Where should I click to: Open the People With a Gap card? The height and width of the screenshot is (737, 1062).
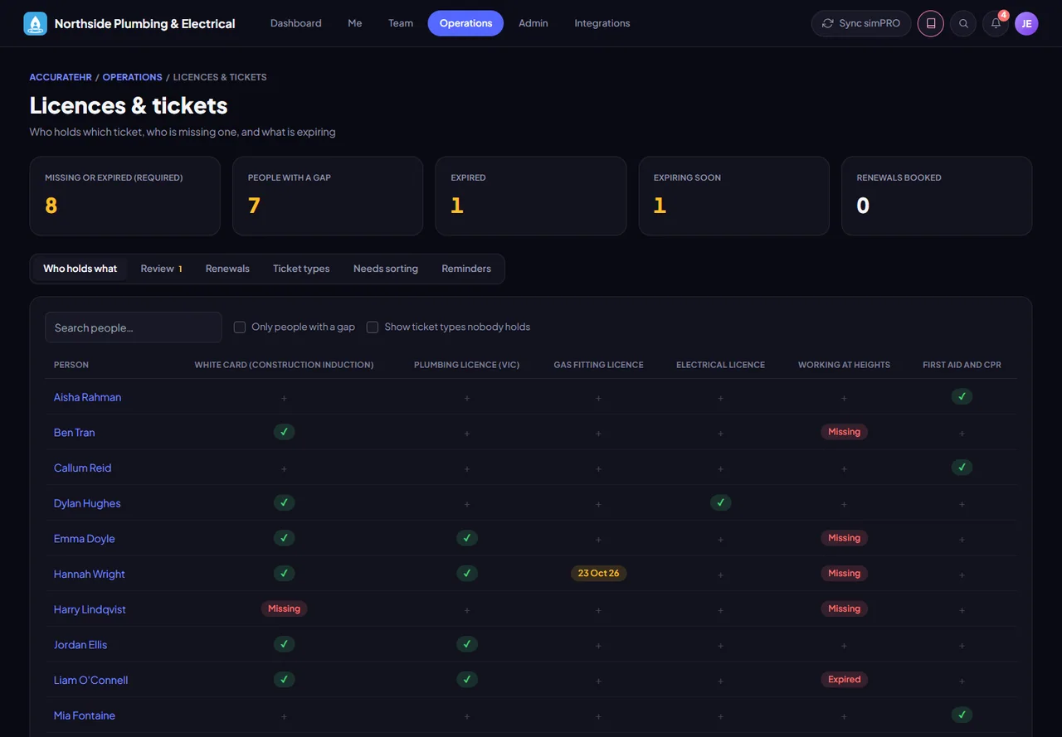click(x=328, y=196)
